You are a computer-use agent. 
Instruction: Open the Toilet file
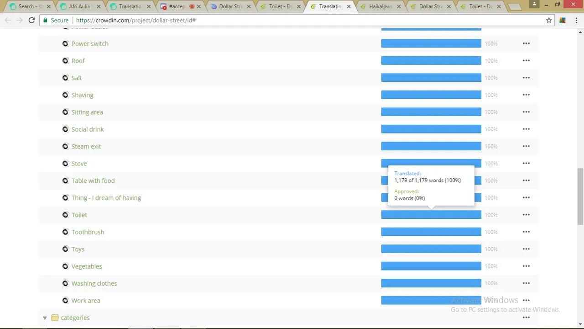(x=79, y=215)
